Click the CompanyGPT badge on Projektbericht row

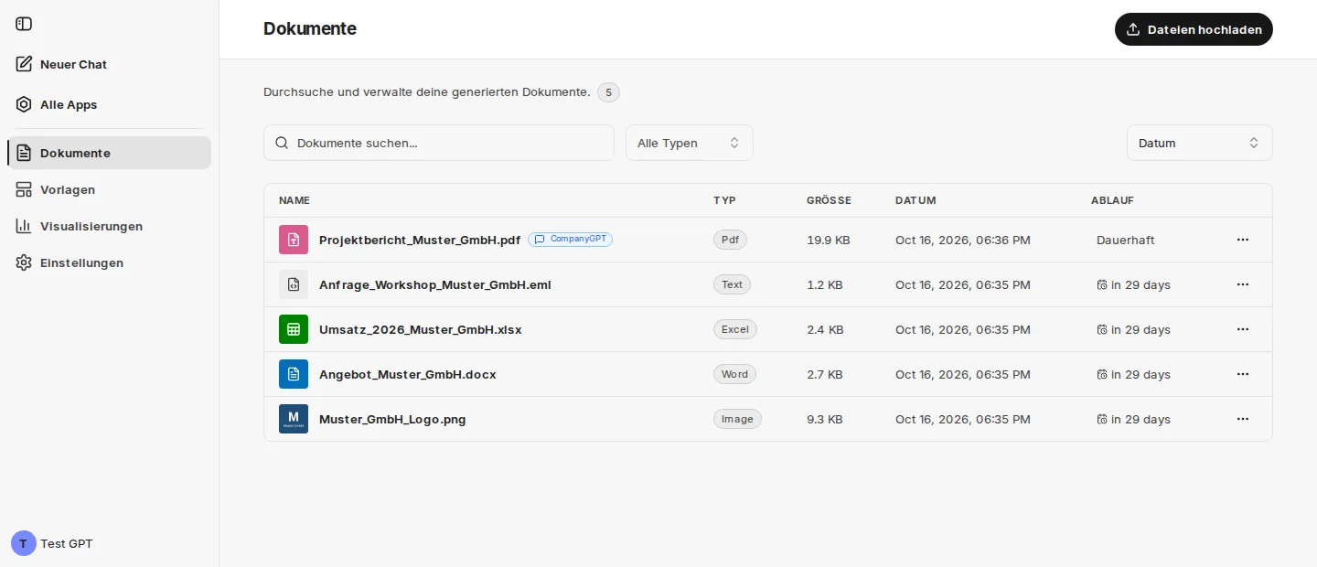point(570,239)
